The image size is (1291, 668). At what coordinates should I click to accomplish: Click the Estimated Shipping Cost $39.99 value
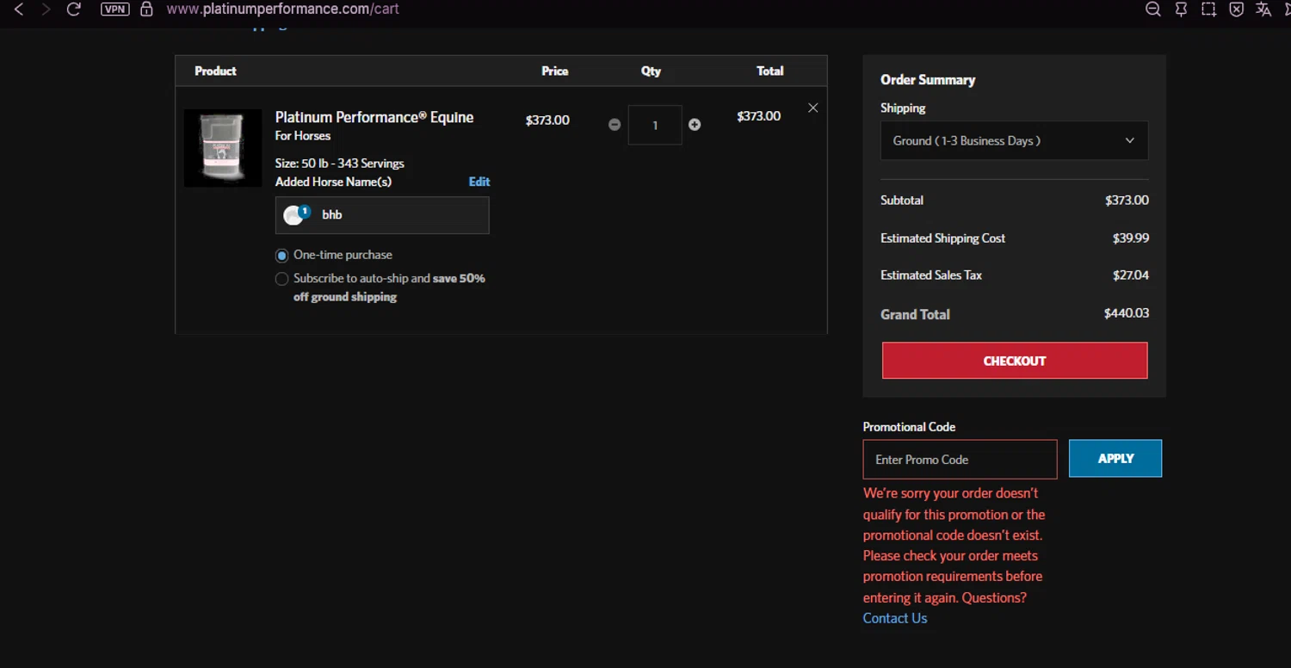click(1131, 238)
